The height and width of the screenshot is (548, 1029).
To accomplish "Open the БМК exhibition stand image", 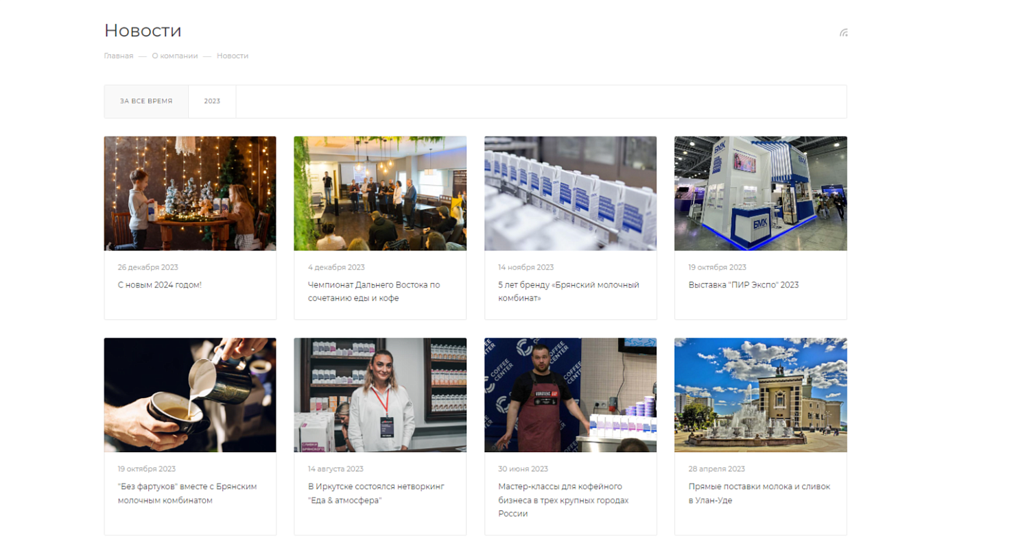I will [760, 193].
